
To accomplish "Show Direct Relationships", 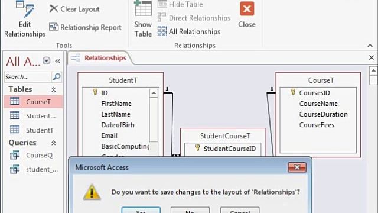I will click(x=194, y=18).
